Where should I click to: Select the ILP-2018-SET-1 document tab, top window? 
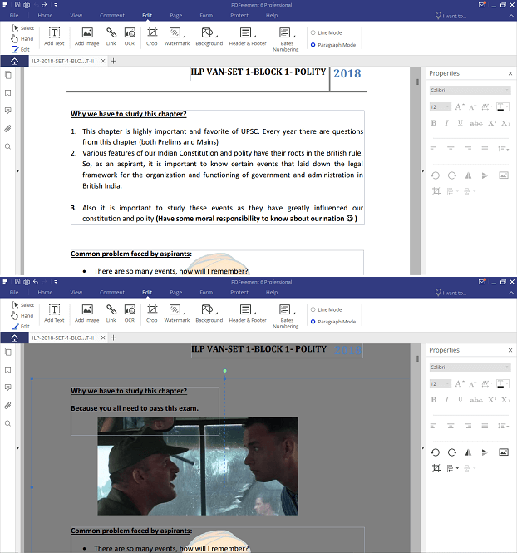coord(63,61)
